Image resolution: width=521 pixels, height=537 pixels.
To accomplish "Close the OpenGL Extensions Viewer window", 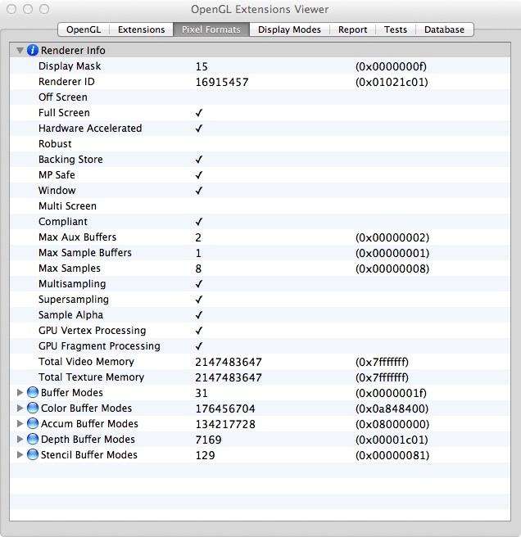I will (x=11, y=9).
